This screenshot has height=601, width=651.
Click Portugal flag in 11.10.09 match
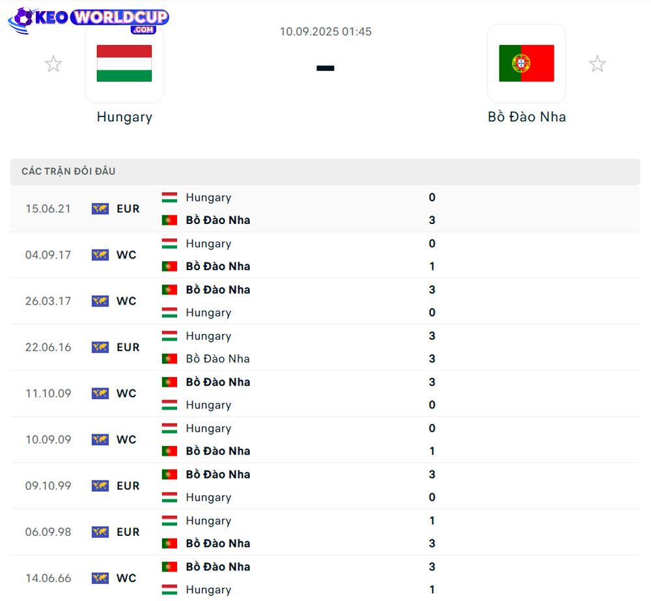tap(169, 382)
